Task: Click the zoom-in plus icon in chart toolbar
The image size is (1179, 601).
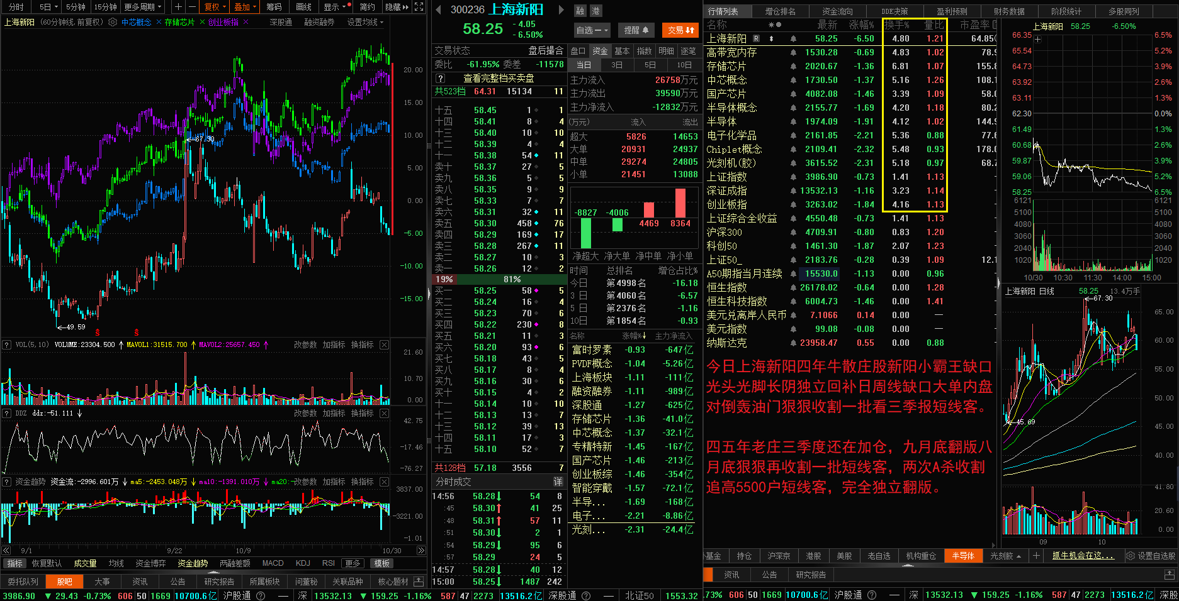Action: (179, 7)
